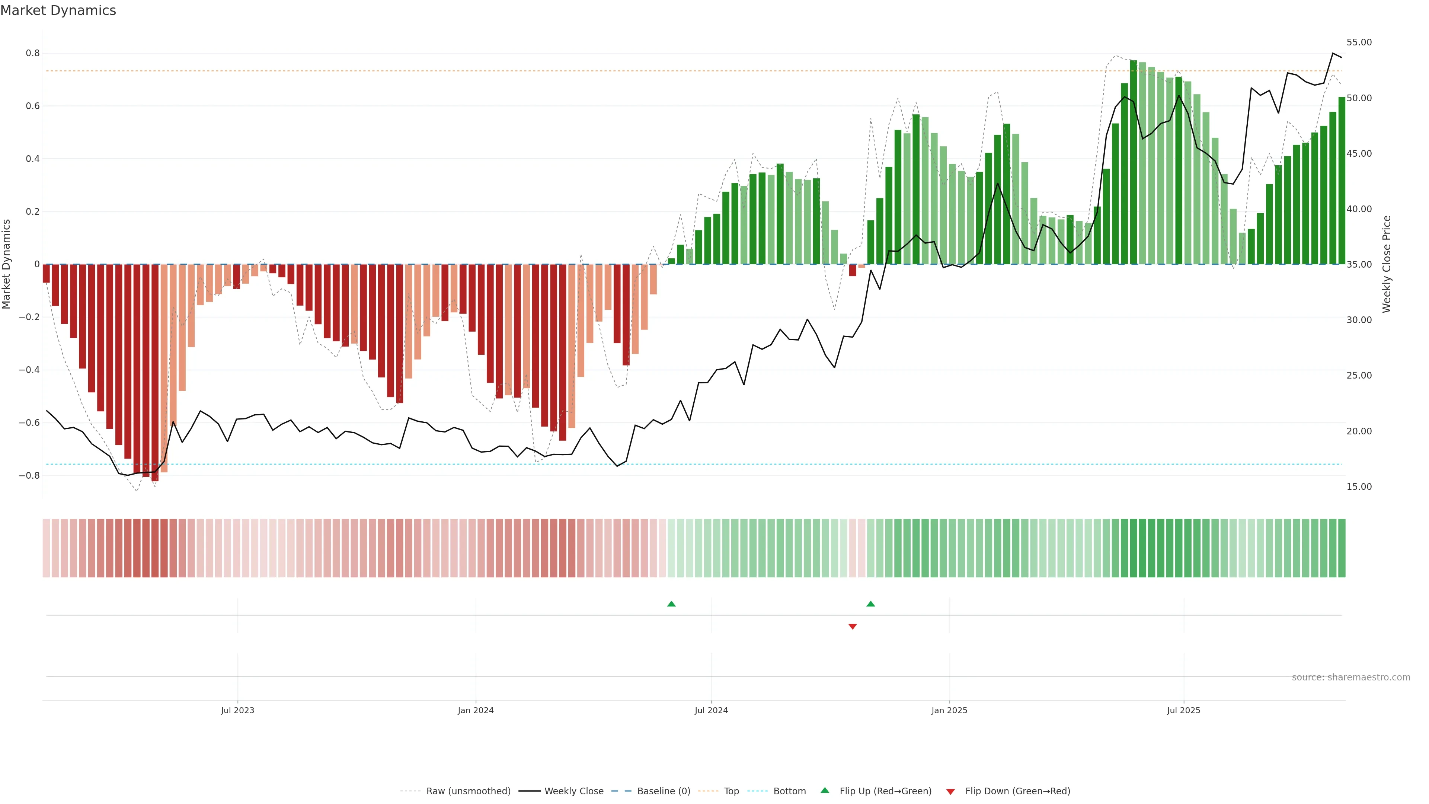1429x804 pixels.
Task: Click the Market Dynamics chart title
Action: (x=58, y=10)
